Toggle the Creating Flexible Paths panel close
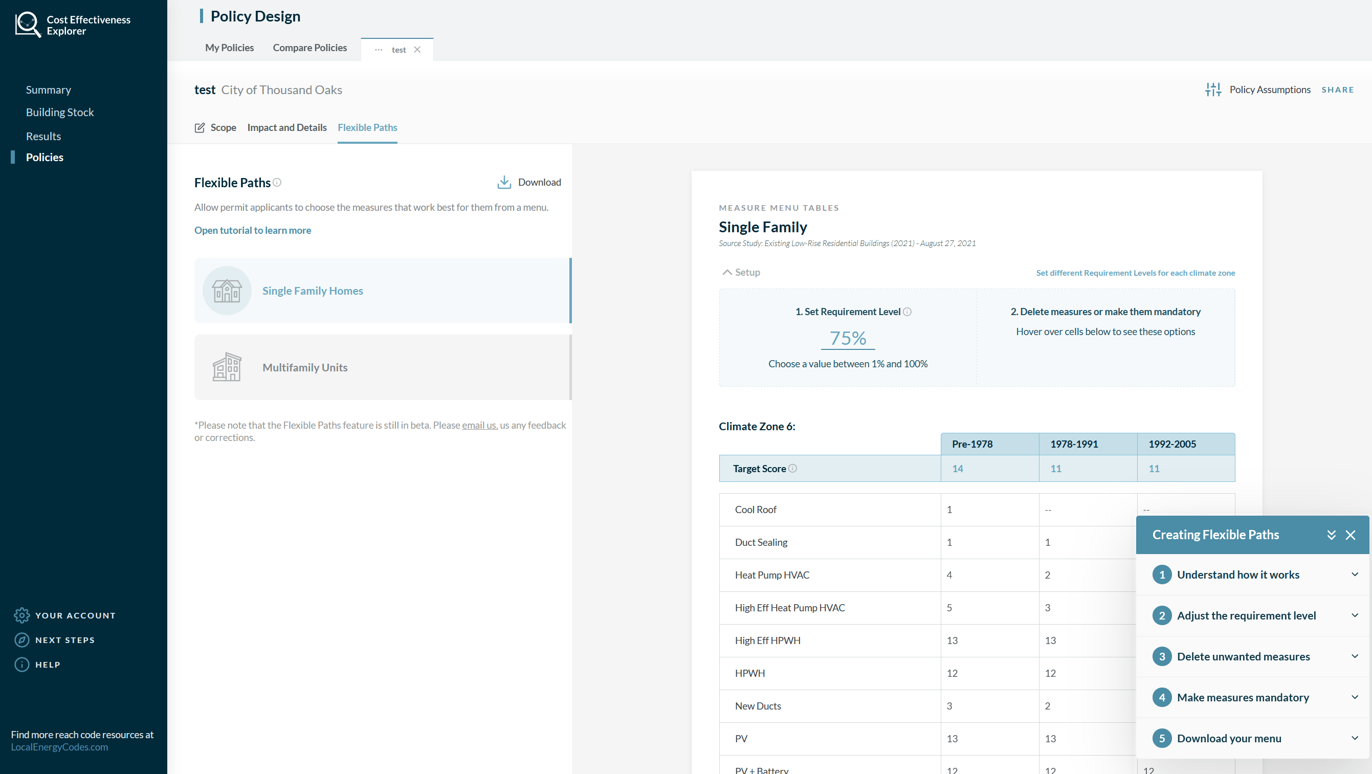Viewport: 1372px width, 774px height. point(1351,535)
